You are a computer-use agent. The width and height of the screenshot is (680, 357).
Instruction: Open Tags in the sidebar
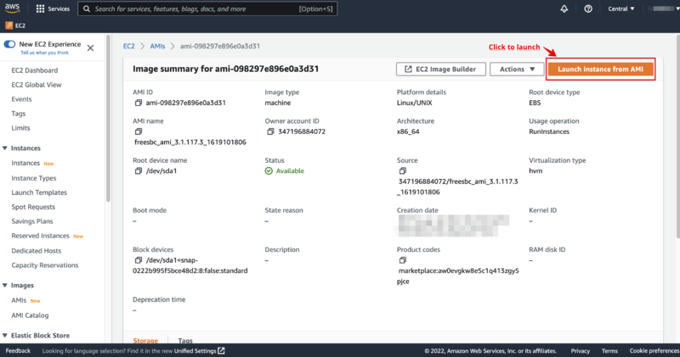coord(18,114)
